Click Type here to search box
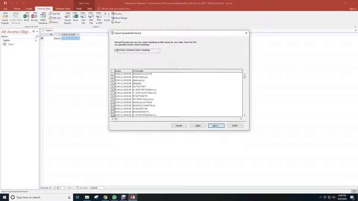Image resolution: width=358 pixels, height=201 pixels. tap(41, 197)
